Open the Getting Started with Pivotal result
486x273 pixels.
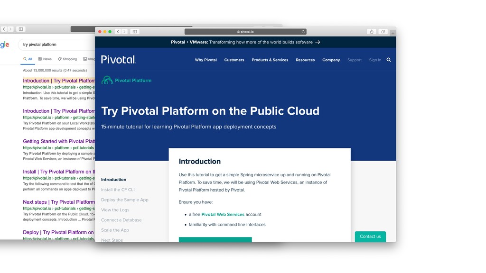[59, 141]
